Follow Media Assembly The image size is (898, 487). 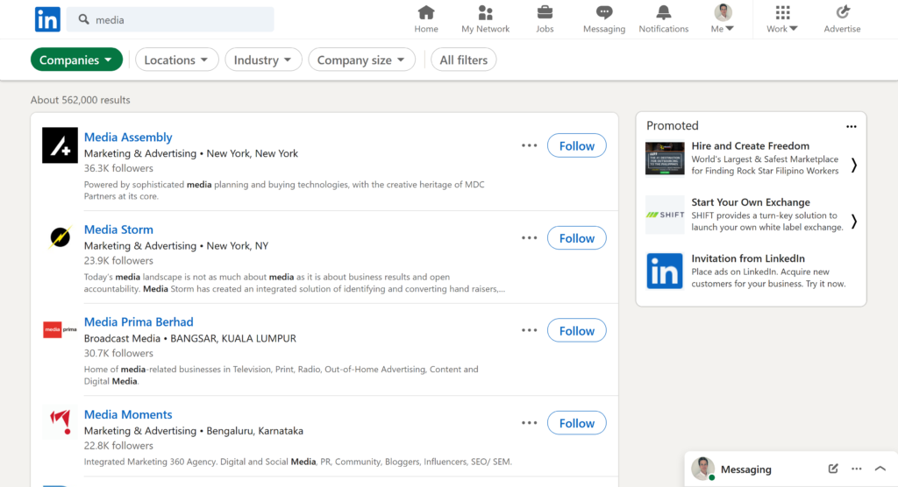click(x=577, y=145)
